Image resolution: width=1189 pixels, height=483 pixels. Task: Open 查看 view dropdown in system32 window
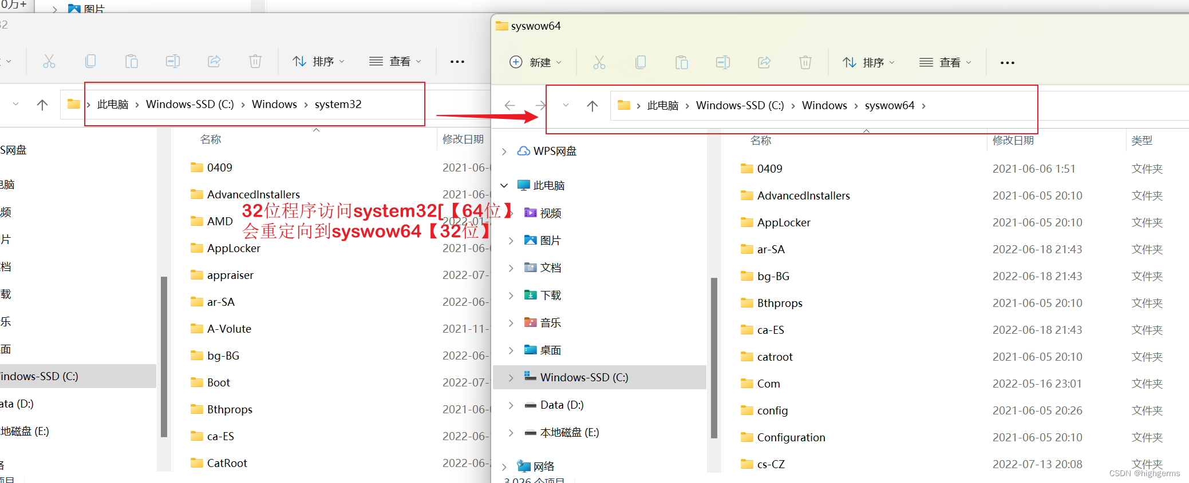tap(395, 61)
